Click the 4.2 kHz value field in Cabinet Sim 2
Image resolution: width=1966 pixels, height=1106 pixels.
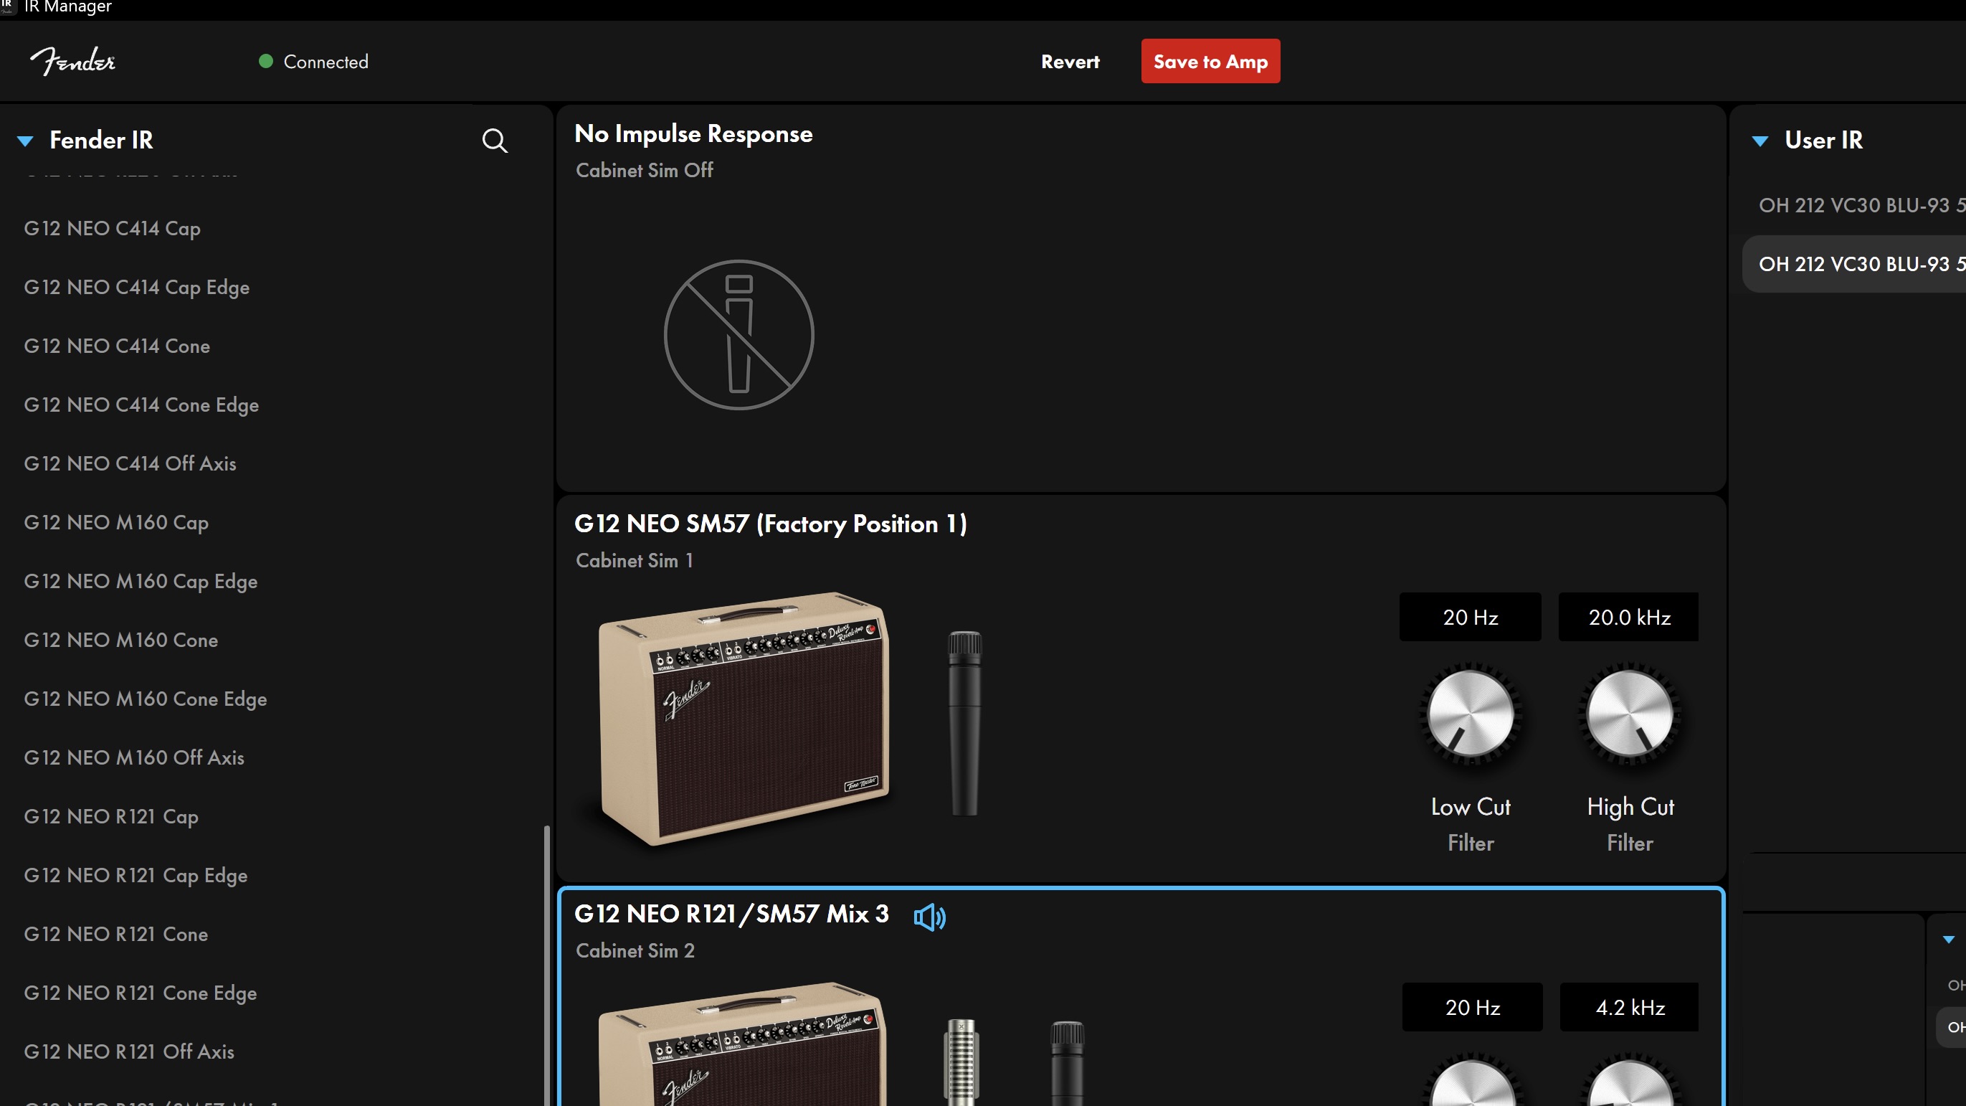(1629, 1007)
